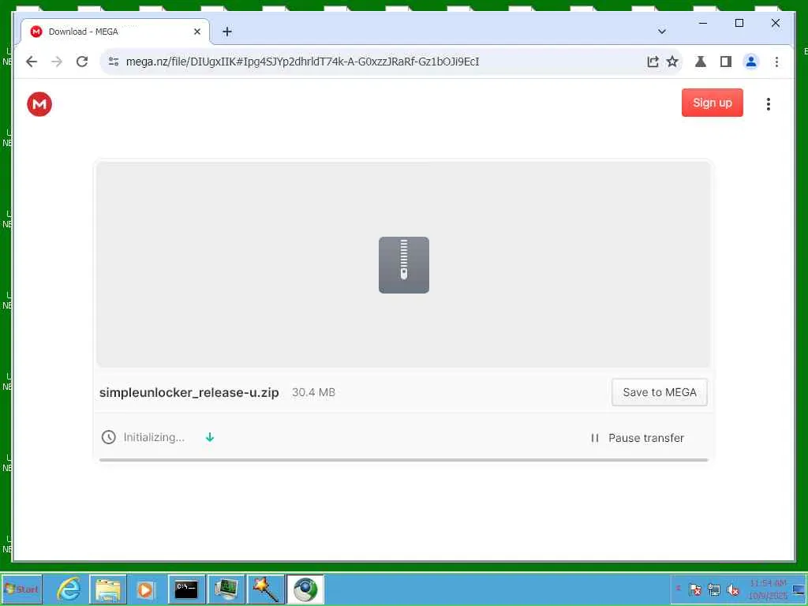Viewport: 808px width, 606px height.
Task: Open the magic wand taskbar application
Action: (x=266, y=589)
